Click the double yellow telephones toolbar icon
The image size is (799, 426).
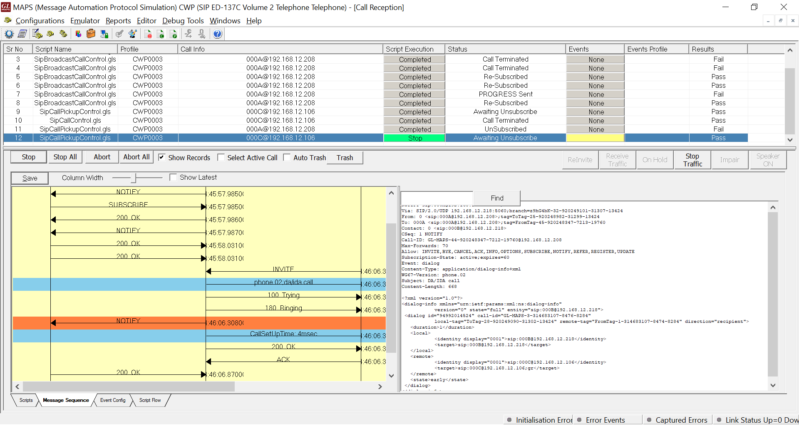tap(63, 34)
